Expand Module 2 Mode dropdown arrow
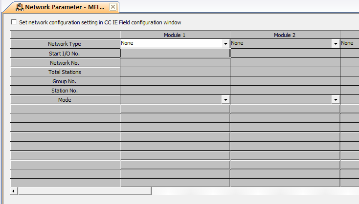Screen dimensions: 359x204 pyautogui.click(x=336, y=100)
